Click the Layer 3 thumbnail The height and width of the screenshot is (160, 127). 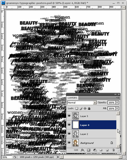[76, 116]
